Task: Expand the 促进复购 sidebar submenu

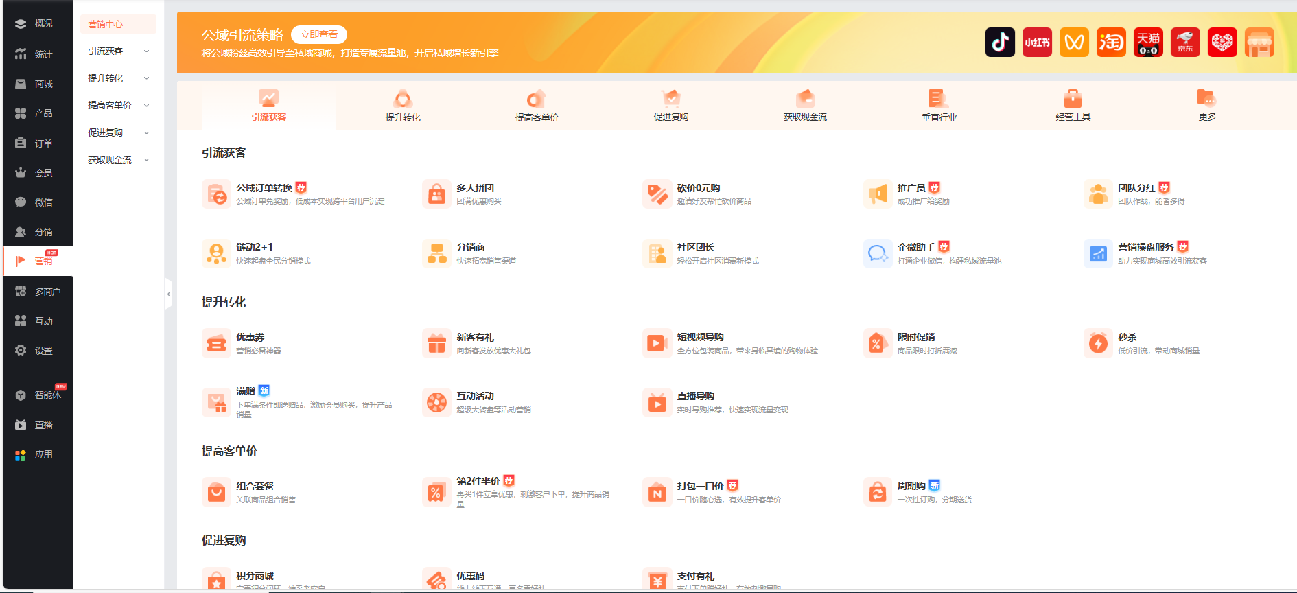Action: [x=118, y=132]
